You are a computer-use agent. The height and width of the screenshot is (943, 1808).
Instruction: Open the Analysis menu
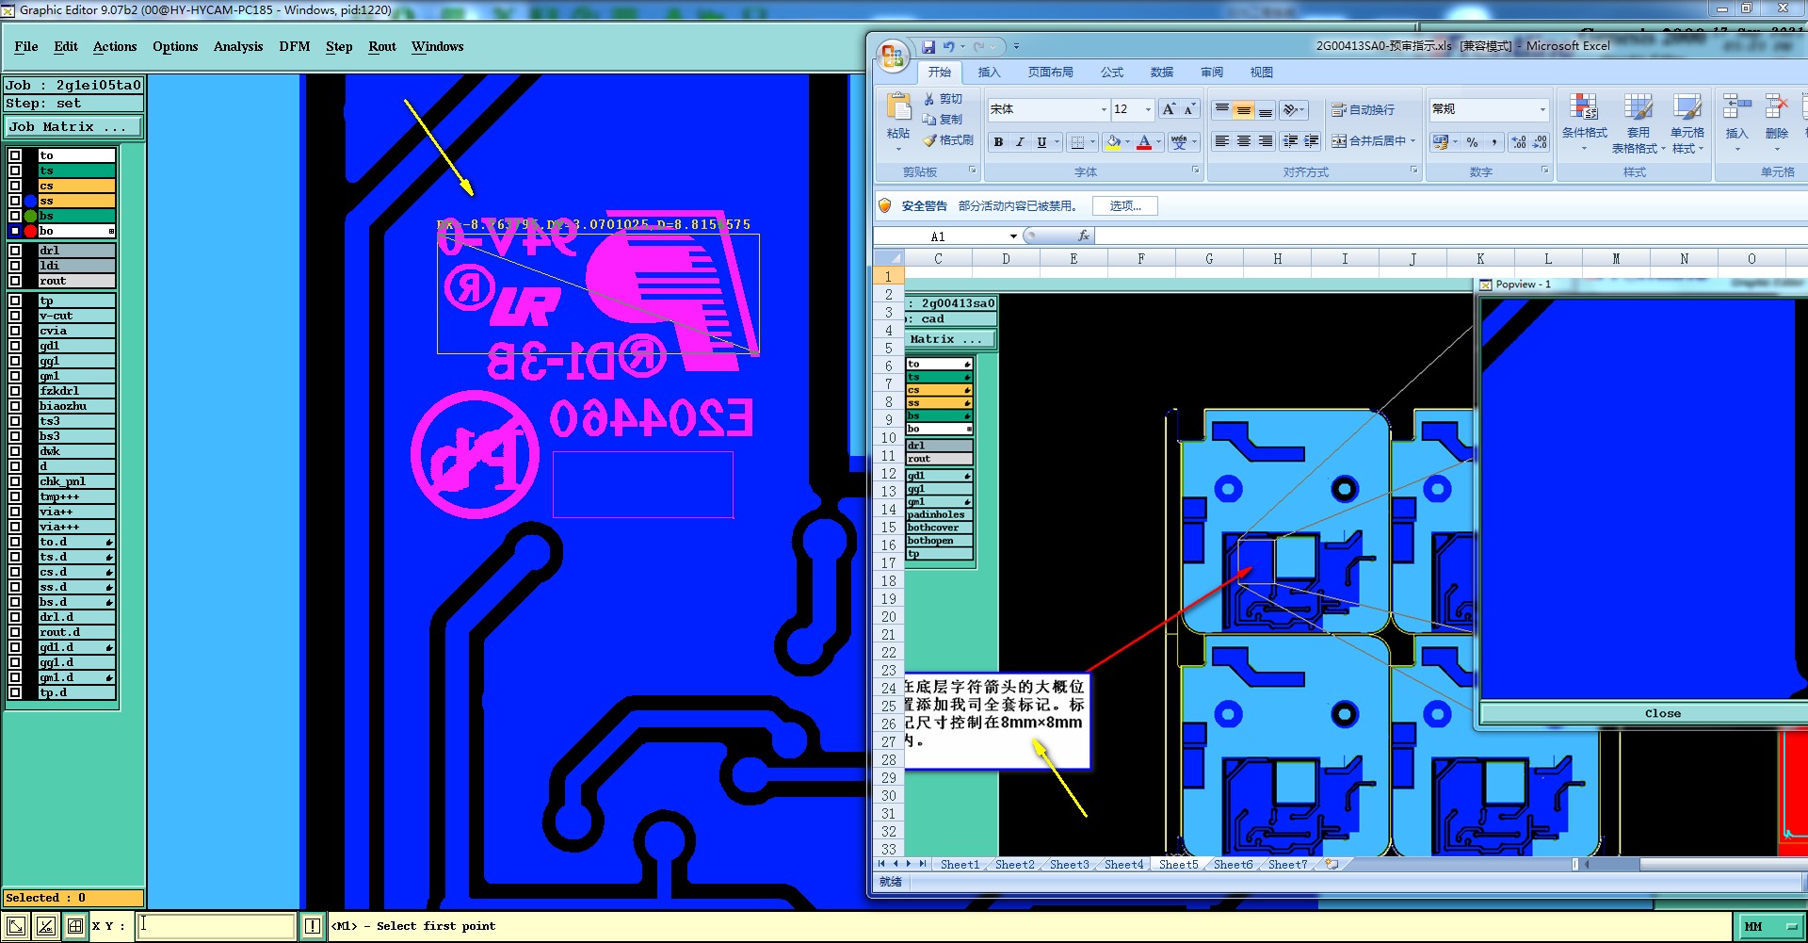238,46
